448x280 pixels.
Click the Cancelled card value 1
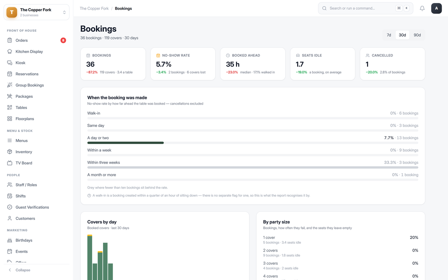point(367,64)
